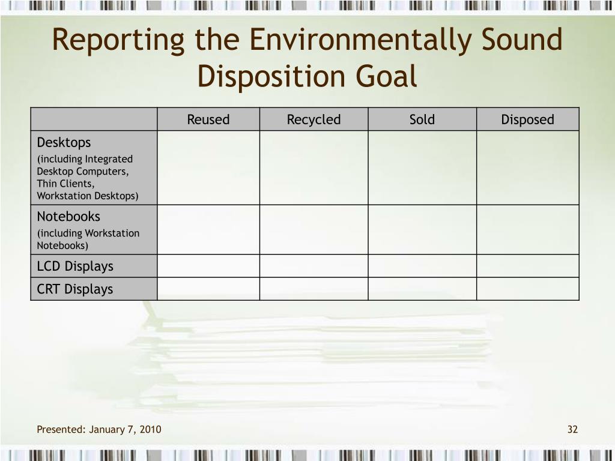
Task: Click the "CRT Displays" row label
Action: pos(75,289)
